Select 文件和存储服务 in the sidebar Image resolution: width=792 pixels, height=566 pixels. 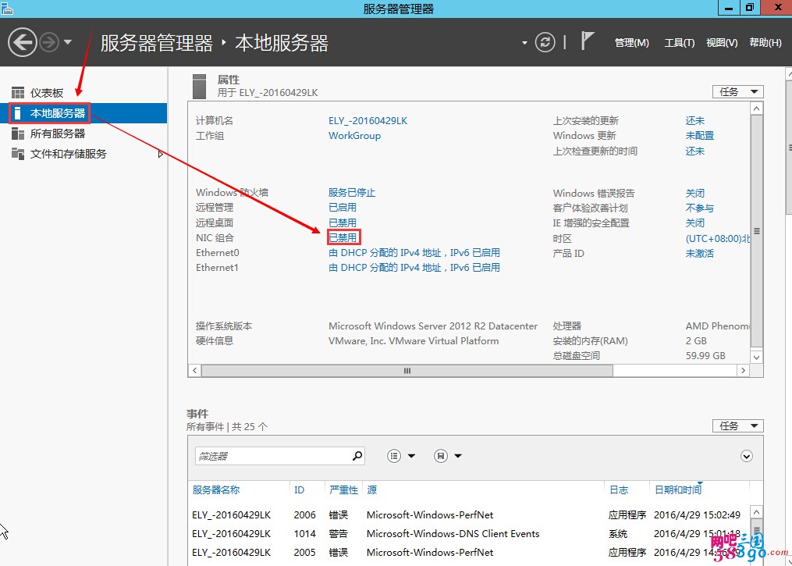[69, 154]
